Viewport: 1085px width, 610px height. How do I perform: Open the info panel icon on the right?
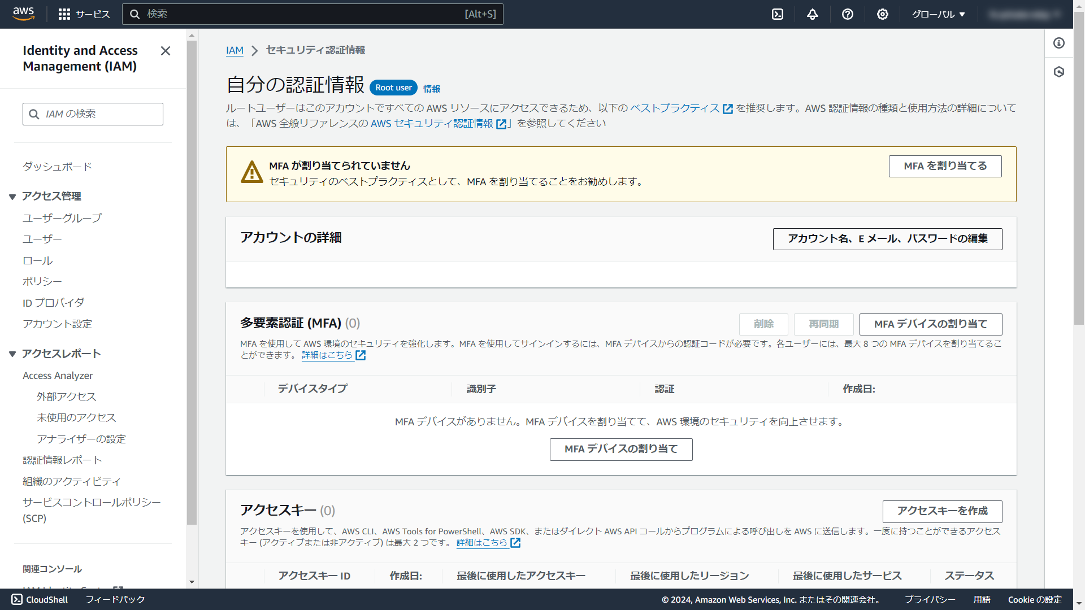coord(1059,43)
